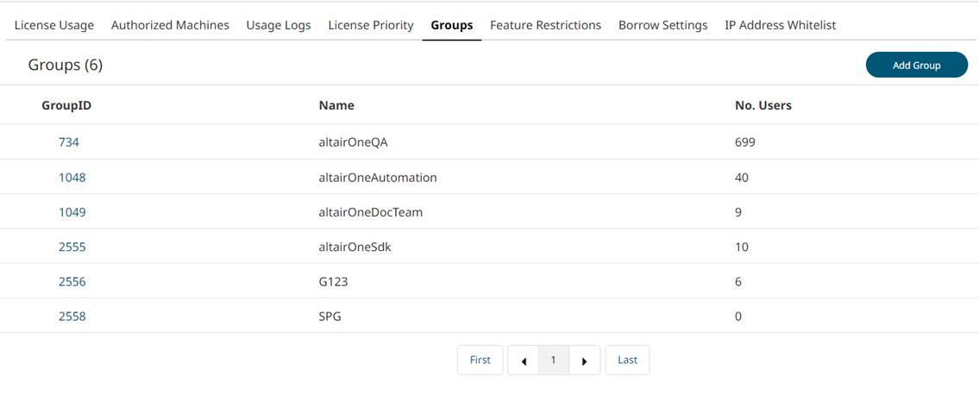Open the Usage Logs tab
The width and height of the screenshot is (979, 409).
[x=279, y=25]
